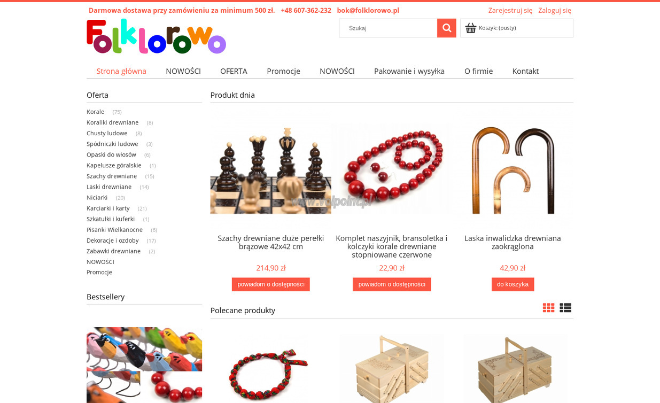Open the shopping basket icon
Image resolution: width=660 pixels, height=403 pixels.
pyautogui.click(x=470, y=28)
